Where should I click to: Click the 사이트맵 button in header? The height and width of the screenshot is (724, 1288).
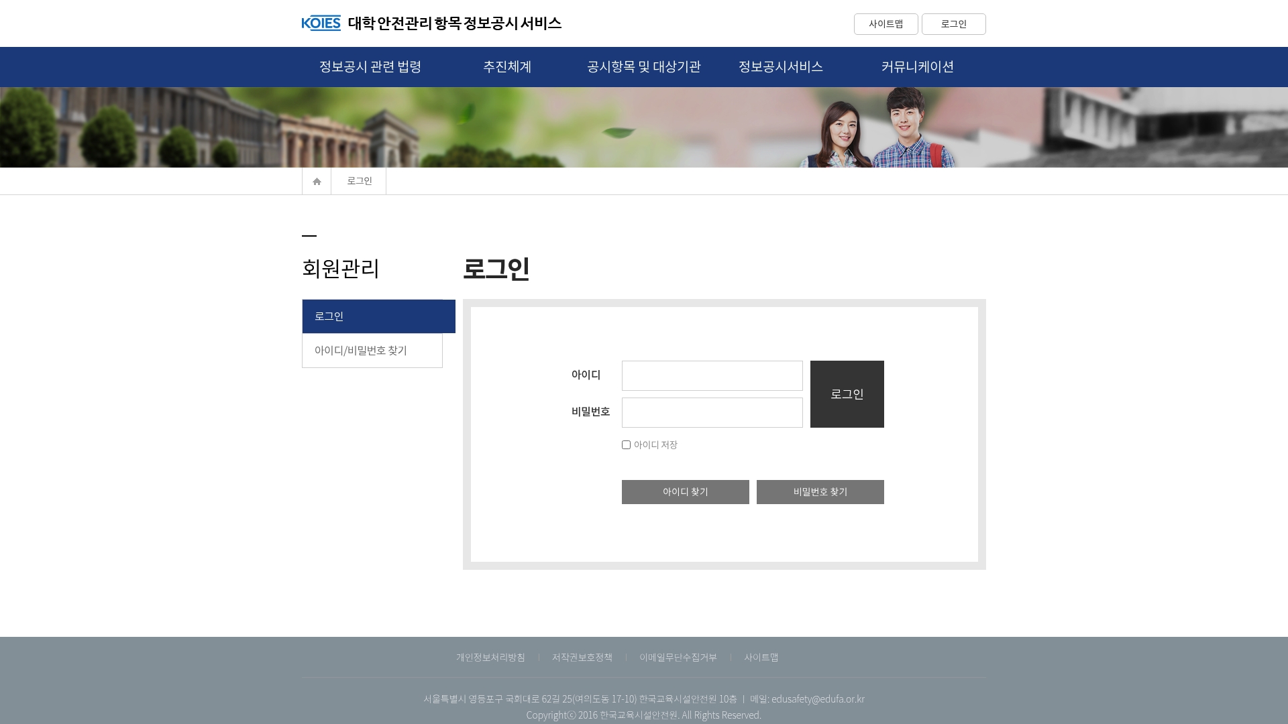(x=885, y=24)
